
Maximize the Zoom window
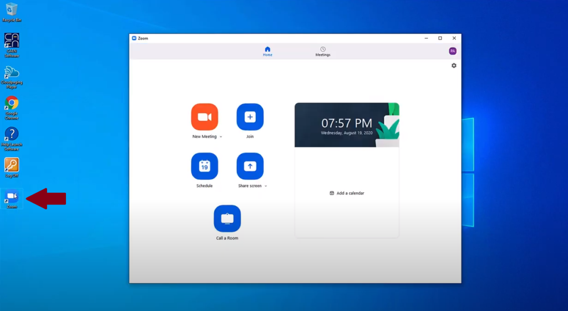[440, 38]
